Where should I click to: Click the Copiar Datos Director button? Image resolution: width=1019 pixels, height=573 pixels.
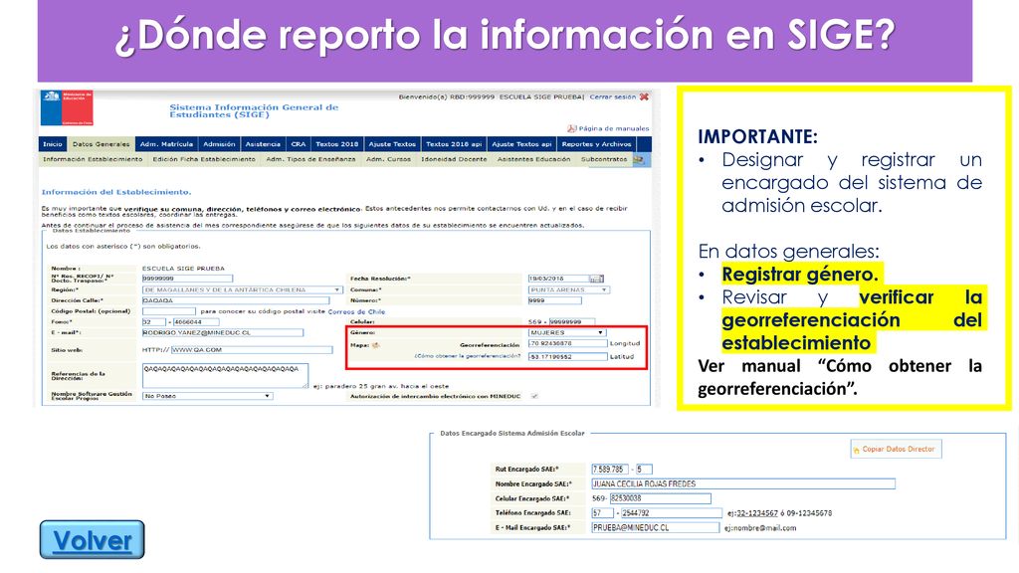pyautogui.click(x=897, y=449)
